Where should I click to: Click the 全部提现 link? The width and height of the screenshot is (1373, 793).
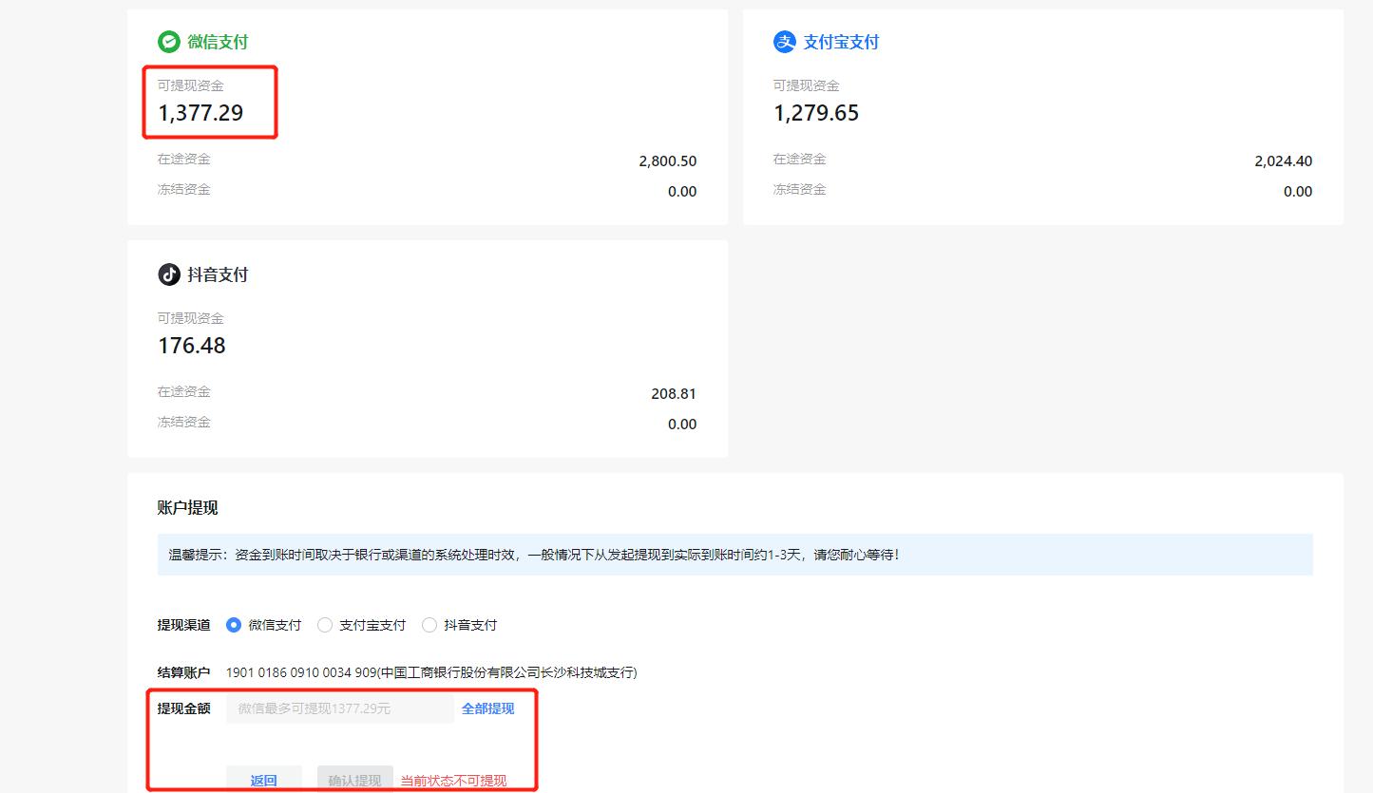tap(487, 708)
